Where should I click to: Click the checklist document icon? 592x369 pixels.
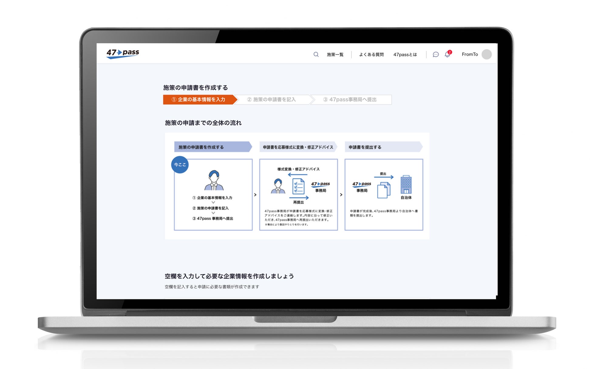click(298, 186)
